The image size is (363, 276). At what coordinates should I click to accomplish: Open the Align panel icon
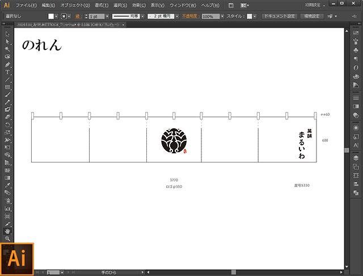click(x=356, y=184)
